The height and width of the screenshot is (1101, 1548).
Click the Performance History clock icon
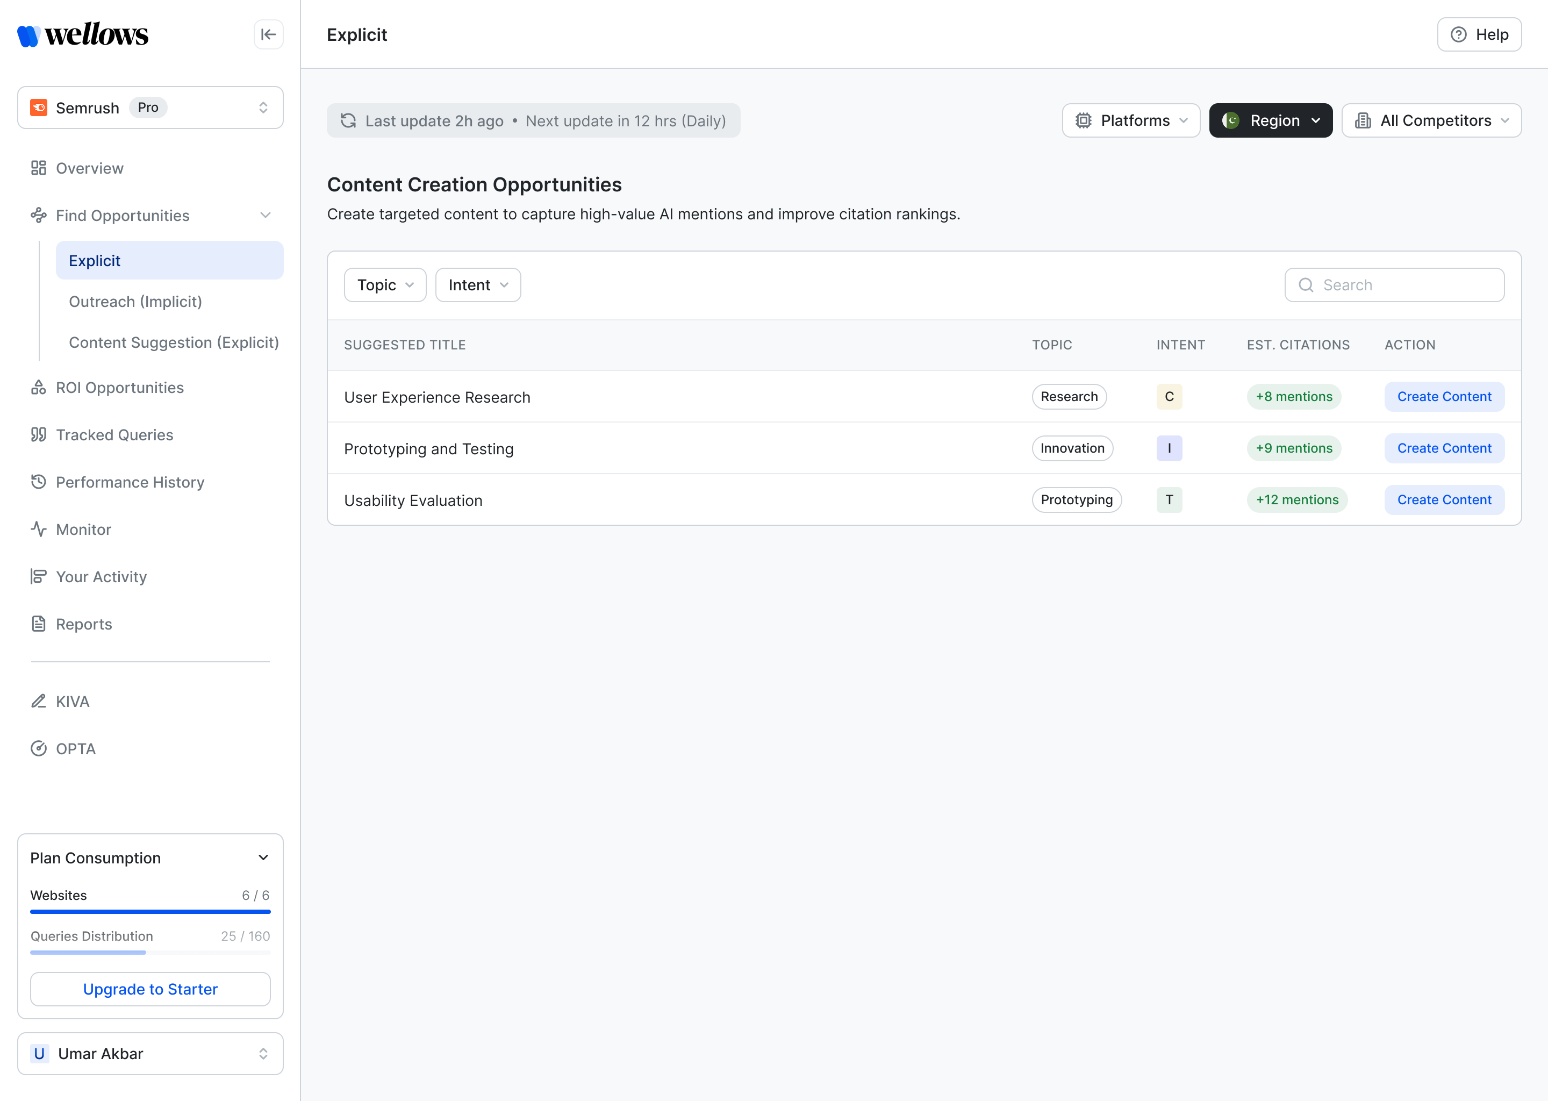(39, 482)
